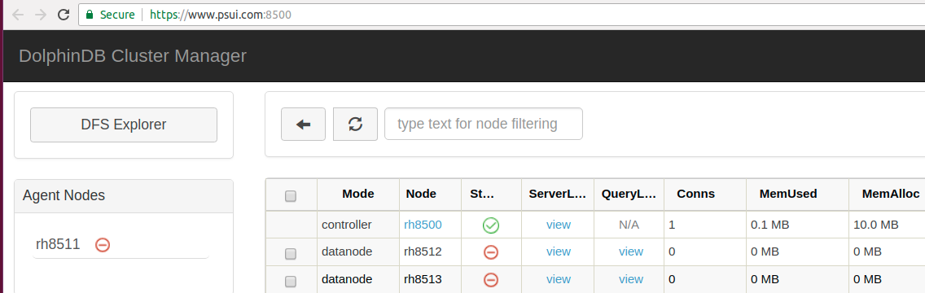
Task: Click the browser address bar URL
Action: (x=221, y=15)
